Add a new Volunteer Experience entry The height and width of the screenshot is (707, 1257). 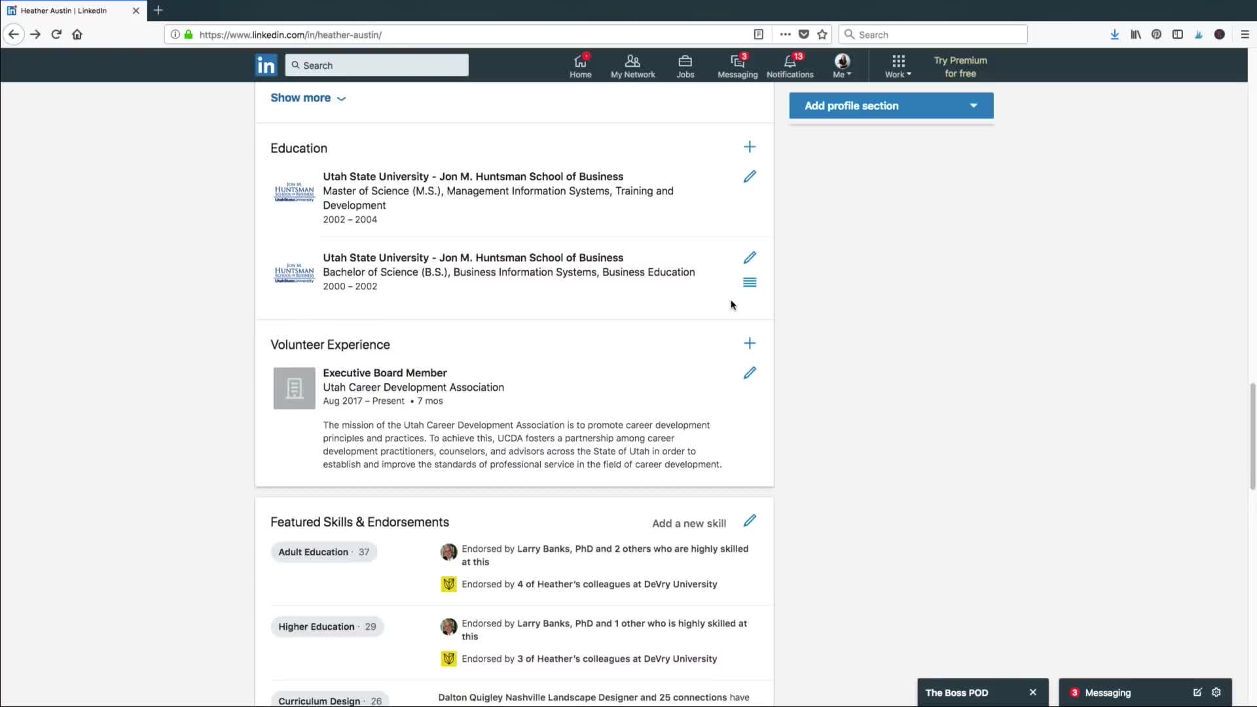point(750,344)
